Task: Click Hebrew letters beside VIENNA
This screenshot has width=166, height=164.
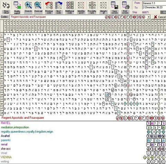Action: point(154,157)
